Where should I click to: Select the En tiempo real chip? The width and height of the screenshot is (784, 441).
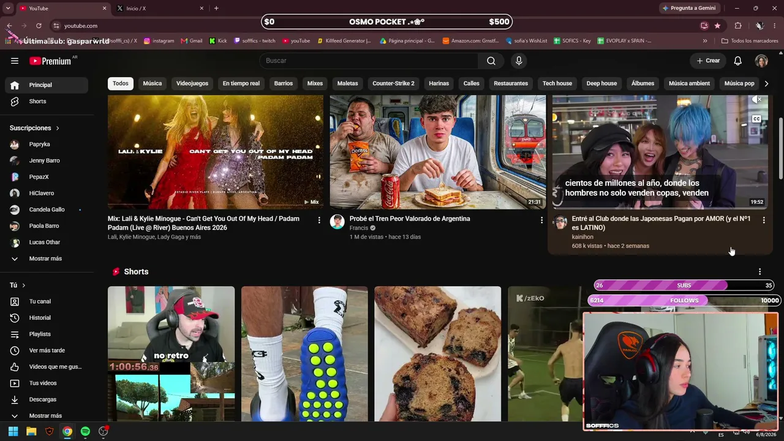[x=241, y=83]
